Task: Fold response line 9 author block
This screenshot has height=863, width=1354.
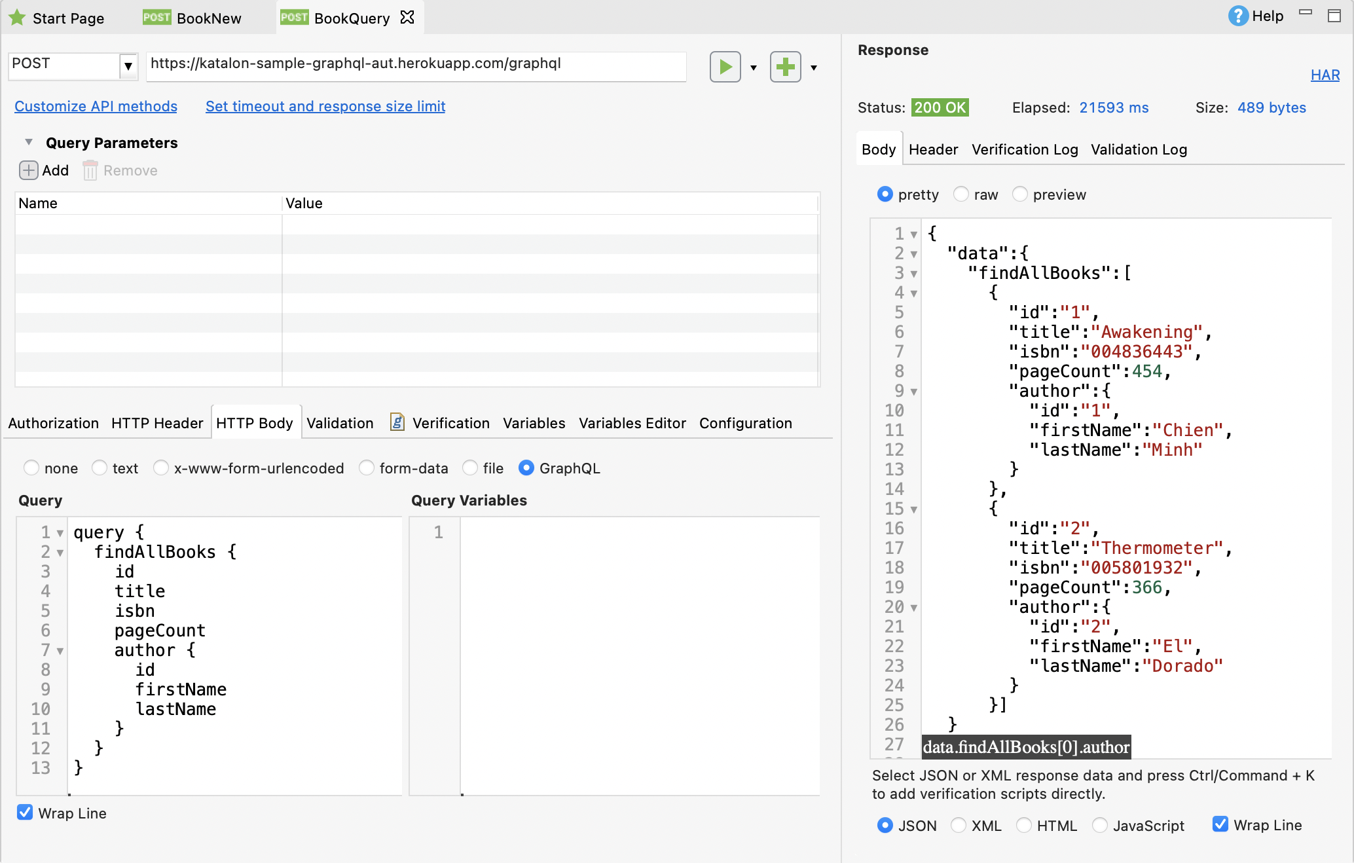Action: (913, 392)
